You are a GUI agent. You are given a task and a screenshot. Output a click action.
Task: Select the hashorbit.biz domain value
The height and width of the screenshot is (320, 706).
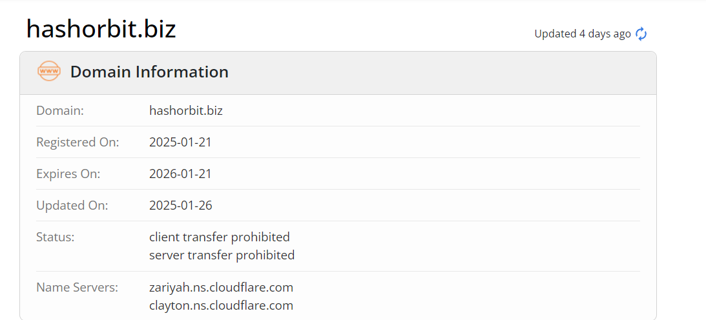(186, 110)
